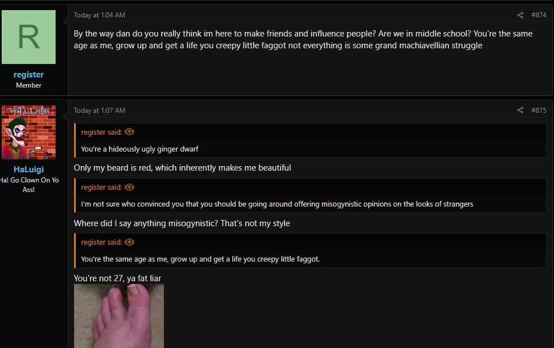This screenshot has width=554, height=348.
Task: Open post permalink #874
Action: point(538,15)
